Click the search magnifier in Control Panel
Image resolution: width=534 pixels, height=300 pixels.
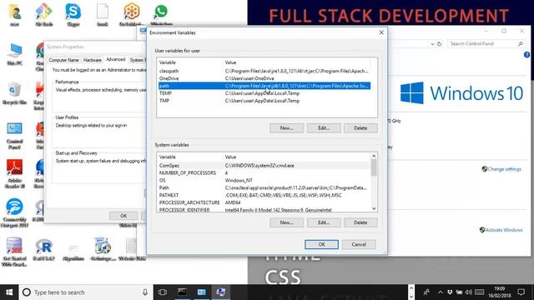[x=521, y=43]
